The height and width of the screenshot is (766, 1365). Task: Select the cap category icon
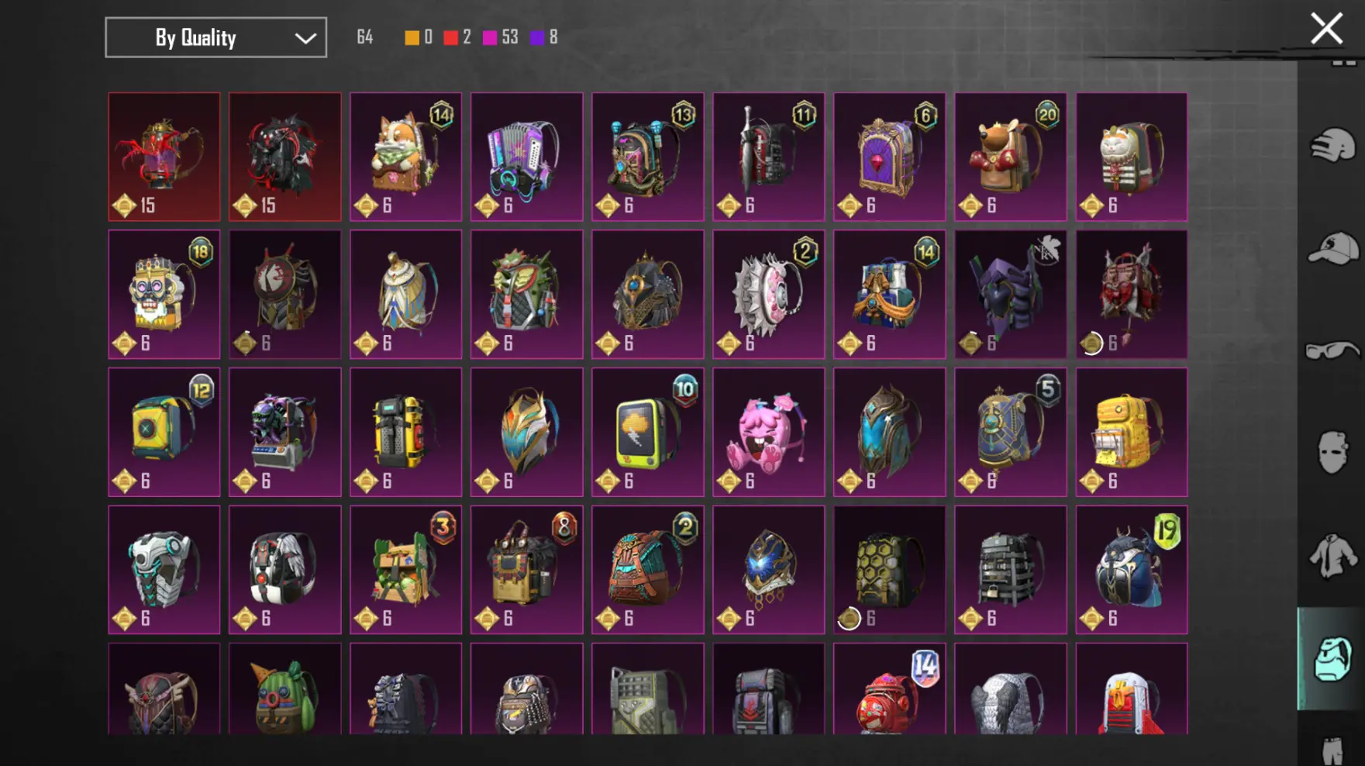[x=1332, y=250]
